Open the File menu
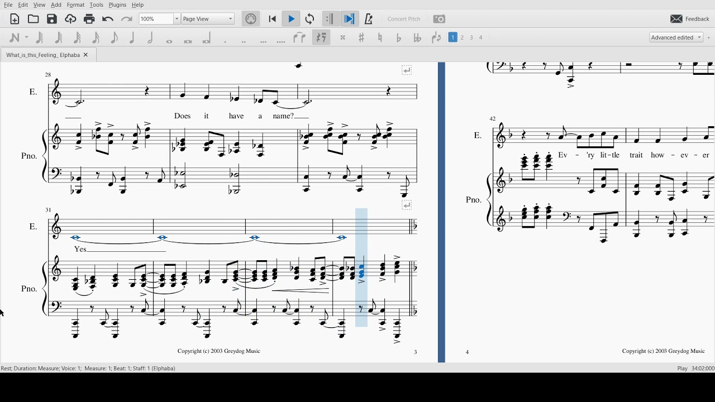 tap(8, 5)
